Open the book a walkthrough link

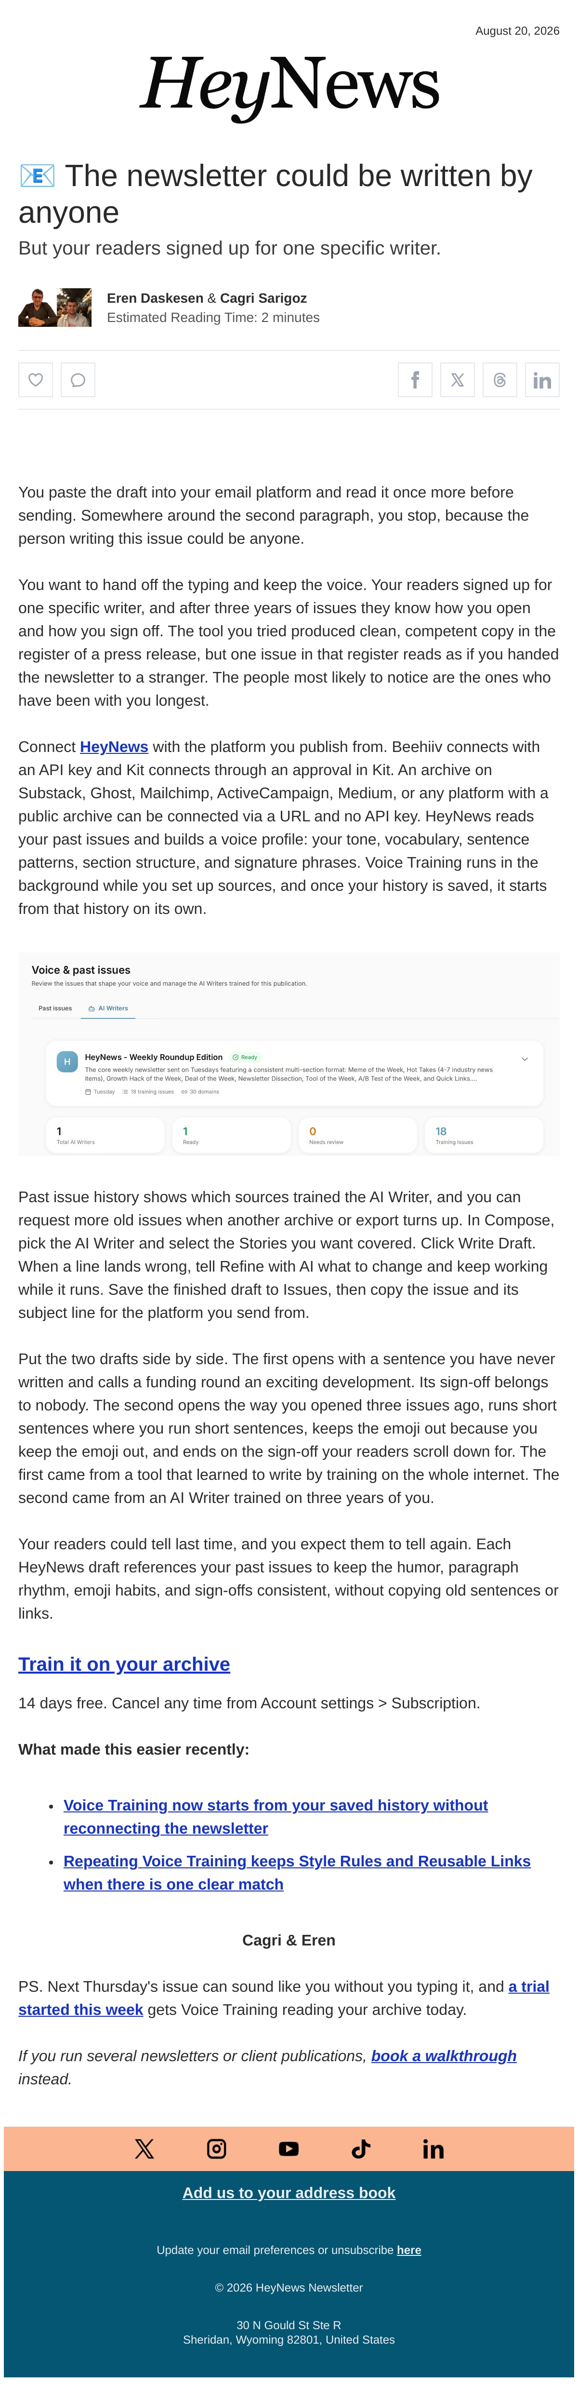click(444, 2055)
